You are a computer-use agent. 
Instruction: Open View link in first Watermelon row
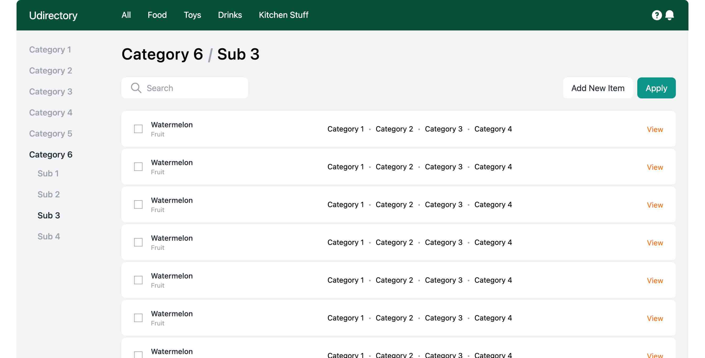click(x=655, y=129)
